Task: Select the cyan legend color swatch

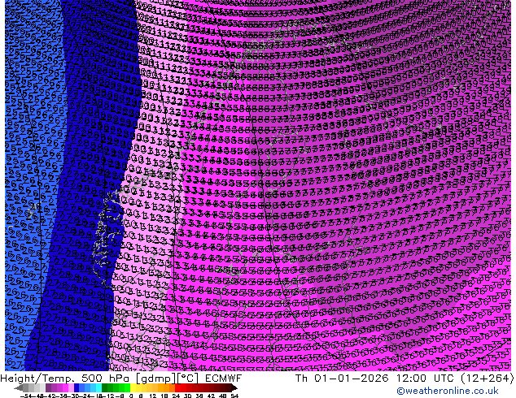Action: click(x=99, y=387)
